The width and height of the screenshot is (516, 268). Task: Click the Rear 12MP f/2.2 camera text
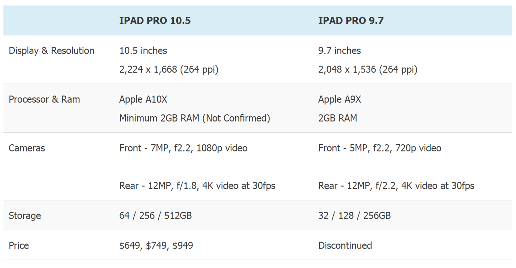pyautogui.click(x=396, y=186)
